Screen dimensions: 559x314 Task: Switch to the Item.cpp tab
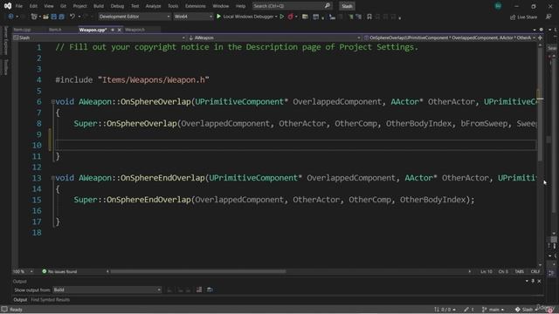point(22,30)
